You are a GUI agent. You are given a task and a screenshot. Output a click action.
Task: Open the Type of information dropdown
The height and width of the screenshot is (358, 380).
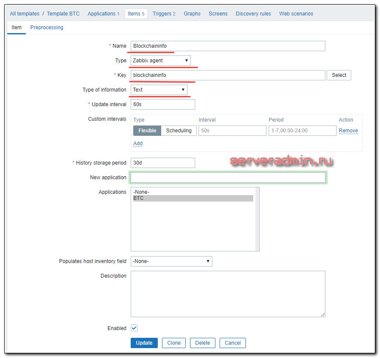coord(159,89)
